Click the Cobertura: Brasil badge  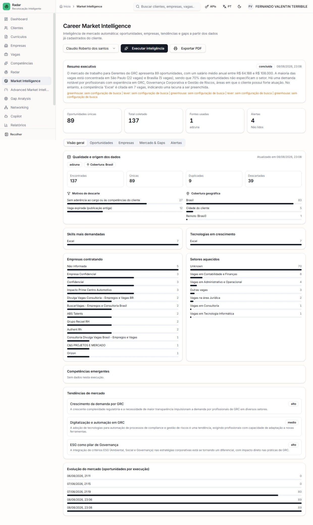tap(100, 165)
